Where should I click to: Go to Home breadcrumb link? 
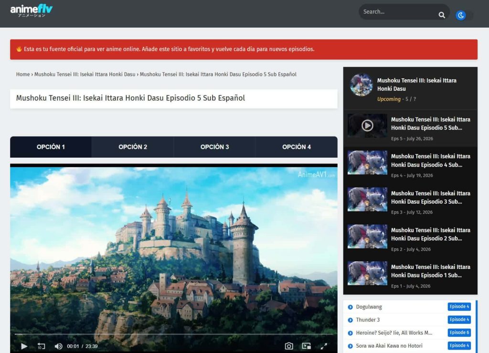tap(23, 74)
